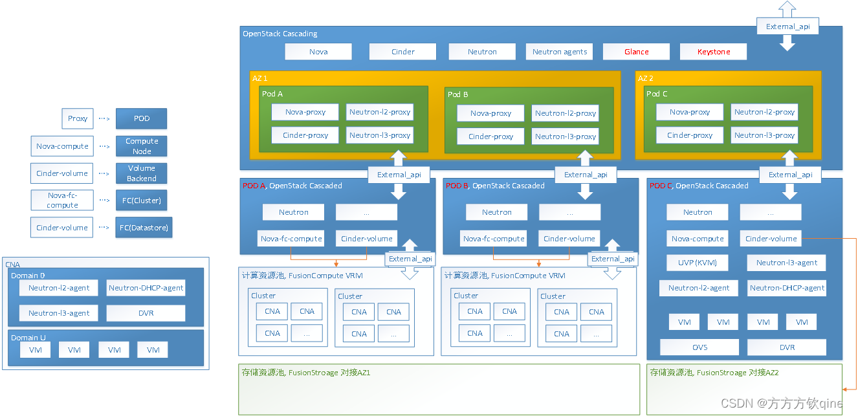Click the 存储资源池 FusionStroage 对接AZ1 label
The image size is (858, 416).
pos(305,373)
